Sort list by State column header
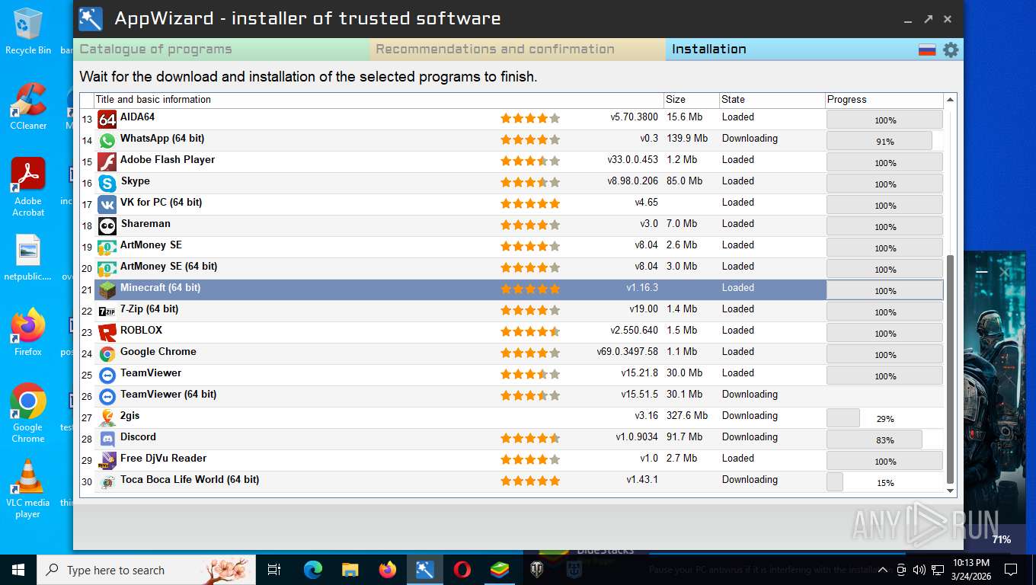1036x585 pixels. click(x=772, y=100)
